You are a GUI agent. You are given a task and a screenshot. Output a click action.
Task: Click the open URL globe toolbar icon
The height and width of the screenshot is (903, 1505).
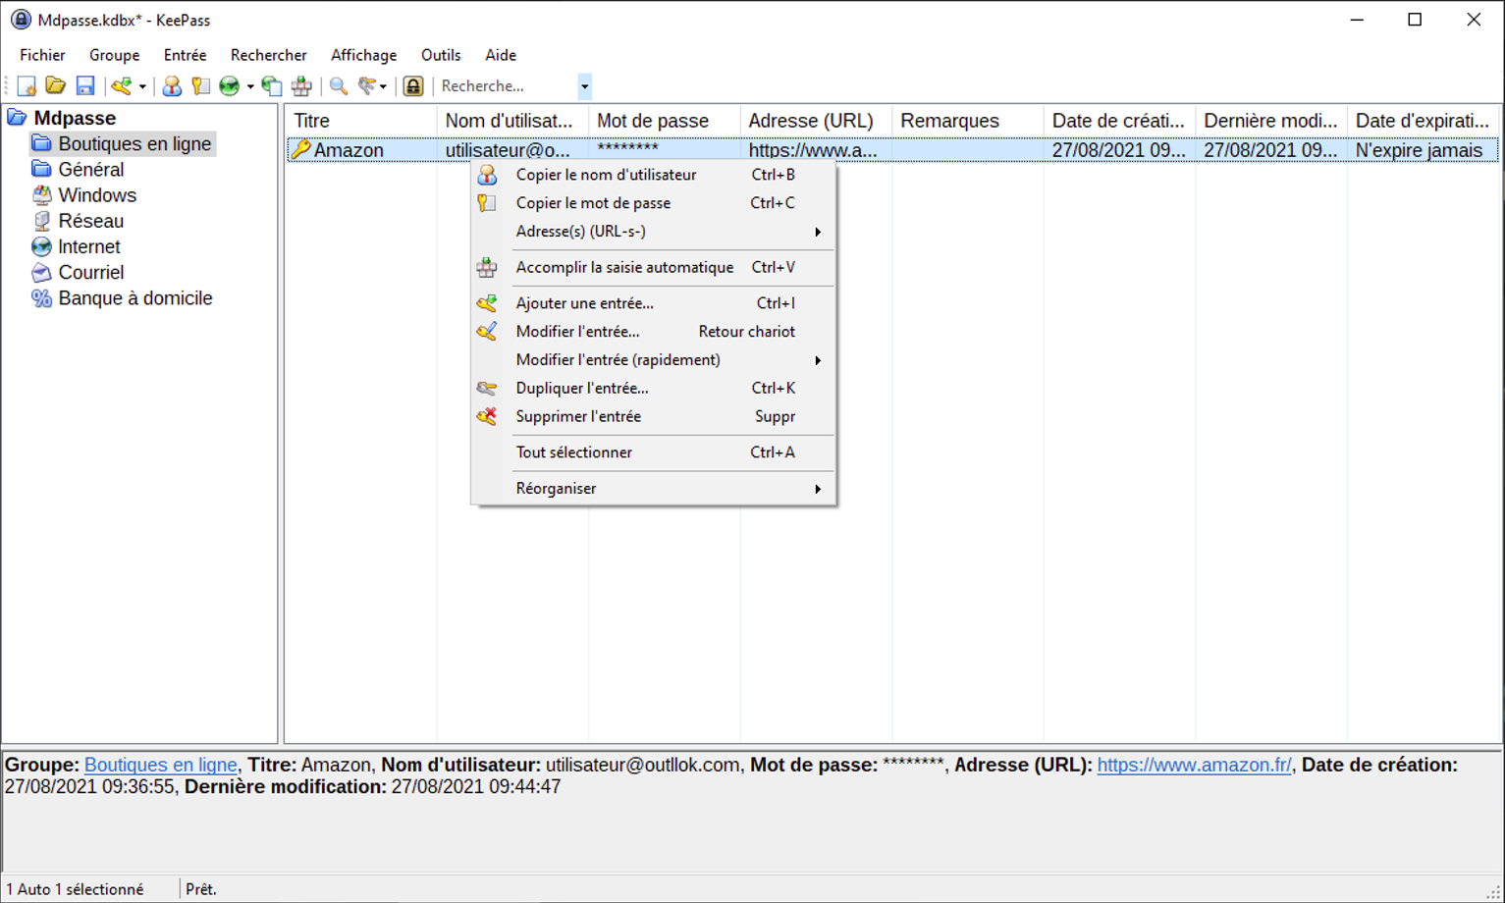230,86
